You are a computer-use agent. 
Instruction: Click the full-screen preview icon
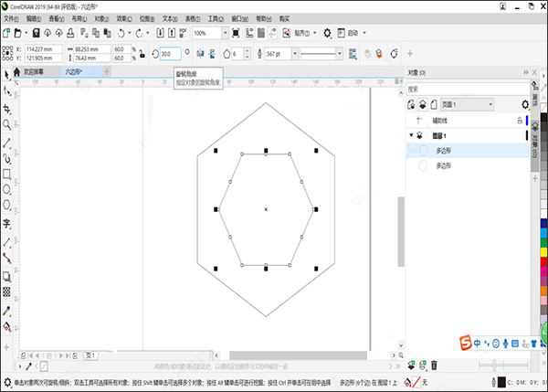point(236,33)
